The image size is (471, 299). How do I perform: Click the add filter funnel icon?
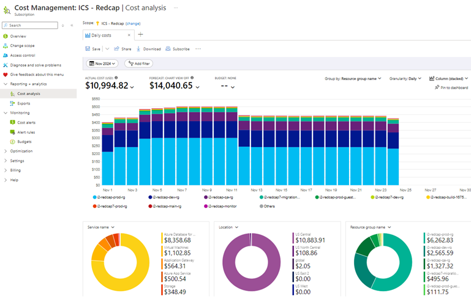pos(130,63)
